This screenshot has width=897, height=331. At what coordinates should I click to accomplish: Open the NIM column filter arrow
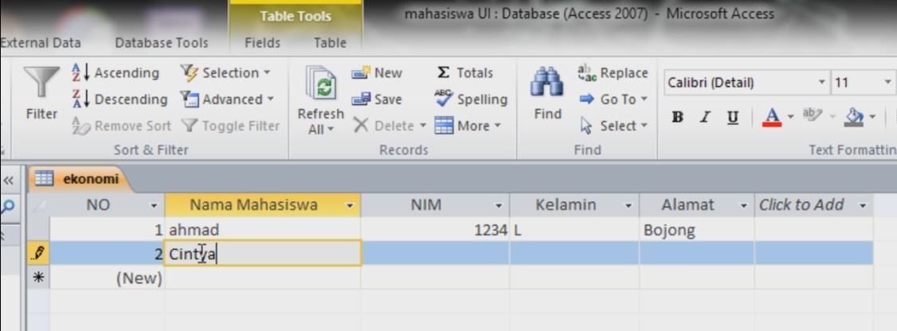click(498, 205)
